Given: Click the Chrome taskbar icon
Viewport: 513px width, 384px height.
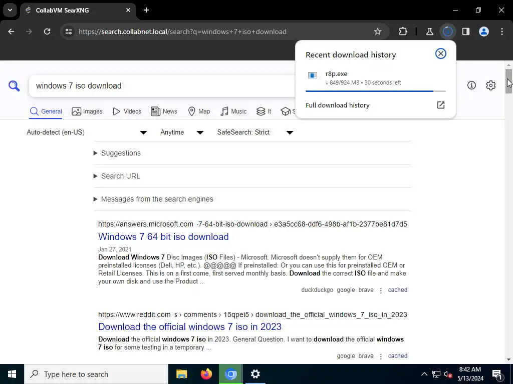Looking at the screenshot, I should pyautogui.click(x=230, y=374).
